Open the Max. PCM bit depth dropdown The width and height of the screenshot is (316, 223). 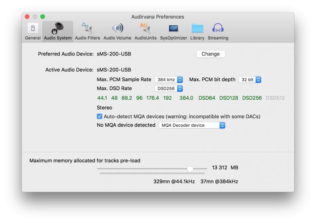point(250,80)
